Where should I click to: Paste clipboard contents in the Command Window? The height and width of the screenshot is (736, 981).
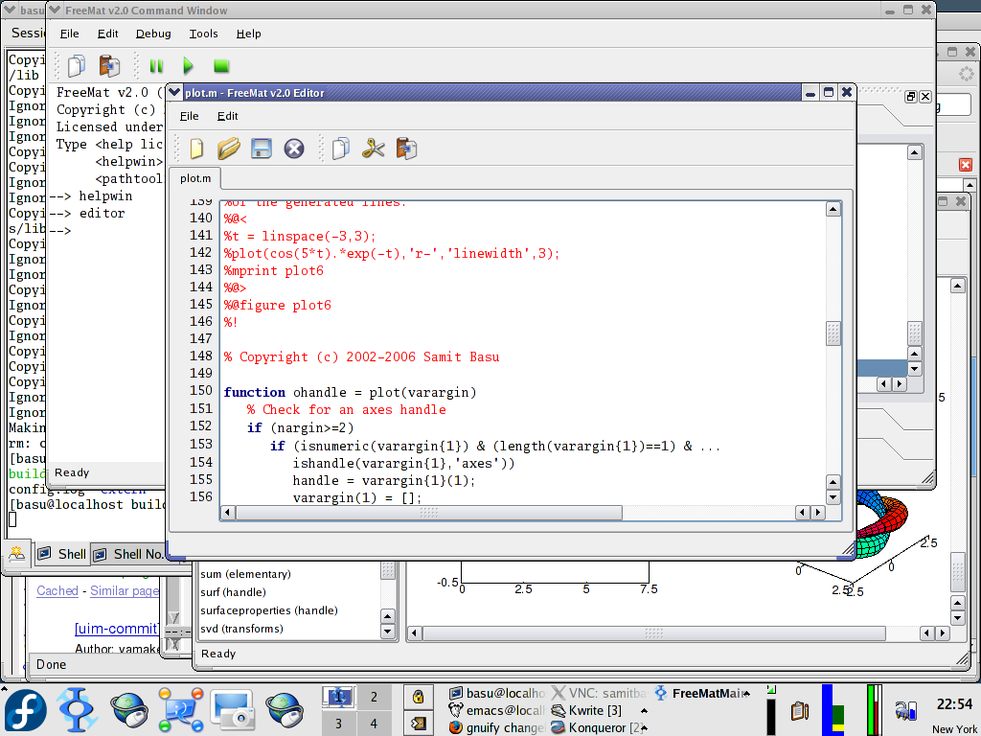click(110, 66)
